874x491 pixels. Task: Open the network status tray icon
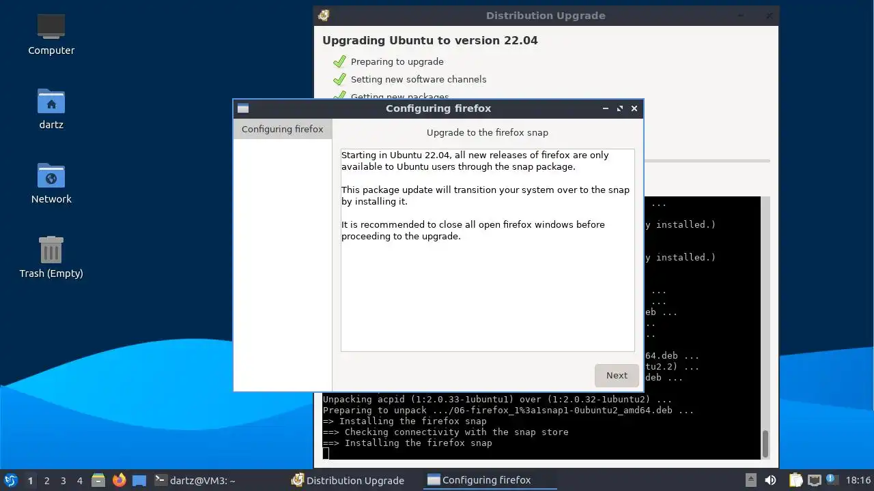tap(814, 480)
